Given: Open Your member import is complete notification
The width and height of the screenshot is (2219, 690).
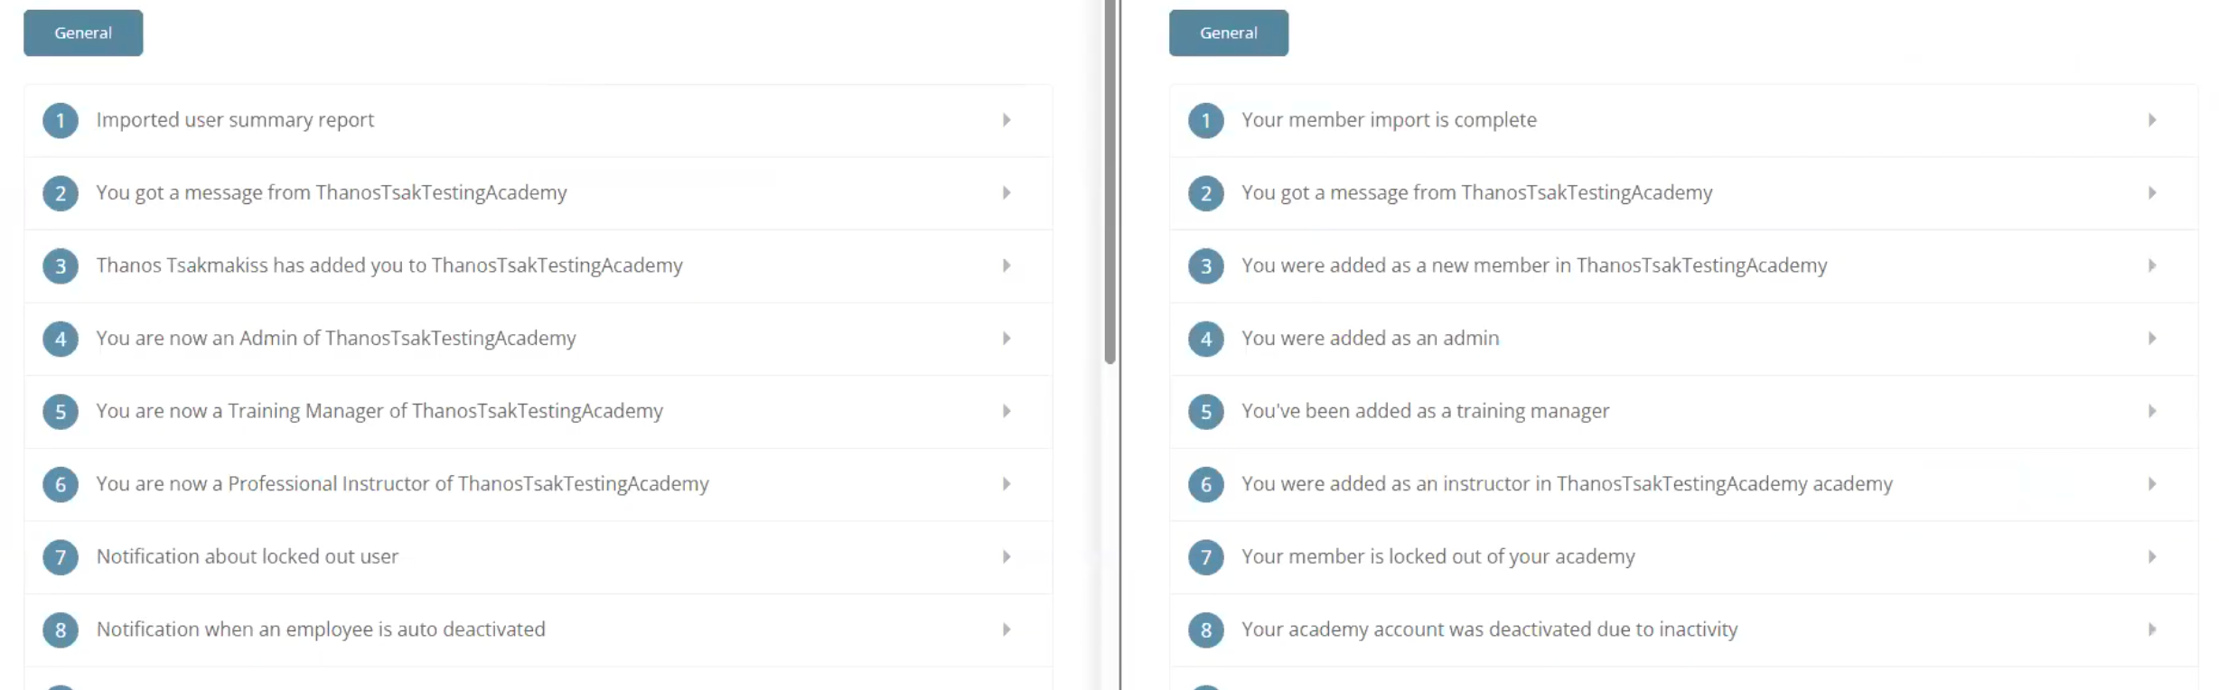Looking at the screenshot, I should (1389, 120).
